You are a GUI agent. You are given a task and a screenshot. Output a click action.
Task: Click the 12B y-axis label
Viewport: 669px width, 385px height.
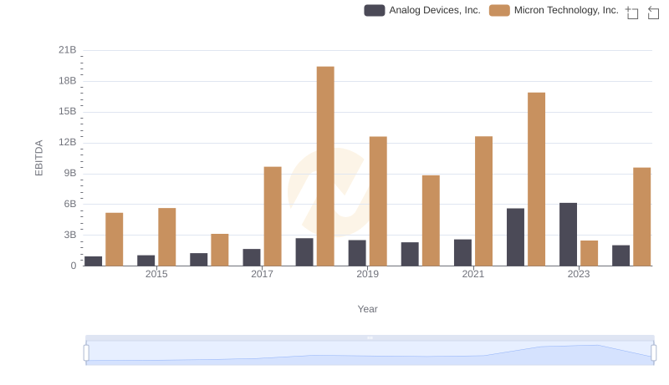click(68, 142)
